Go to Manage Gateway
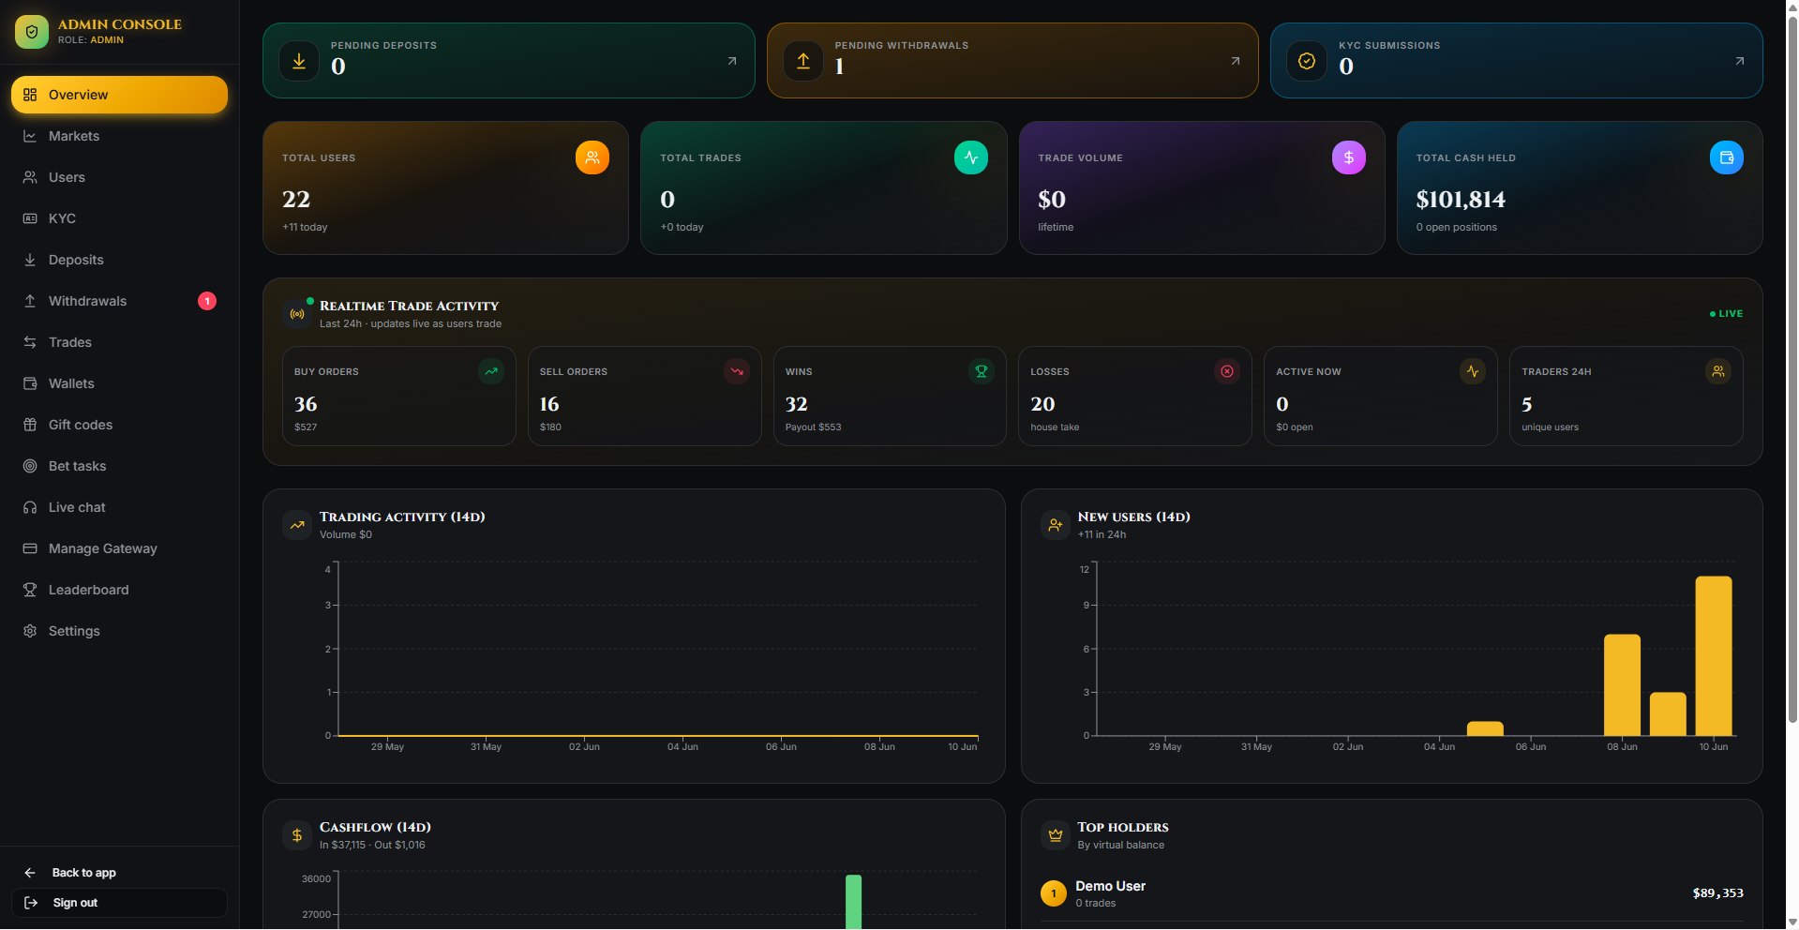Image resolution: width=1799 pixels, height=930 pixels. 119,548
